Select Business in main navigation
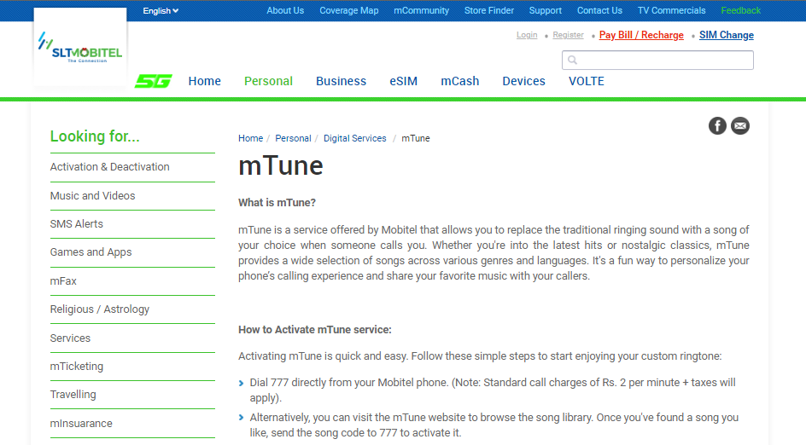 [x=342, y=81]
